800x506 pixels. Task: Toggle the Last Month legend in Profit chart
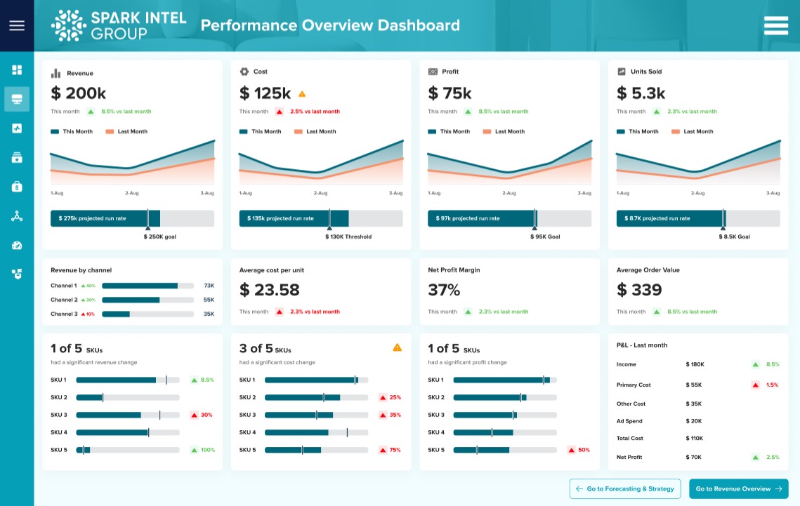(x=503, y=131)
